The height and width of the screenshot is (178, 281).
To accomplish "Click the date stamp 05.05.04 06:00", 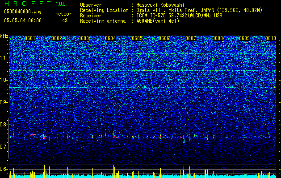I will click(x=23, y=20).
